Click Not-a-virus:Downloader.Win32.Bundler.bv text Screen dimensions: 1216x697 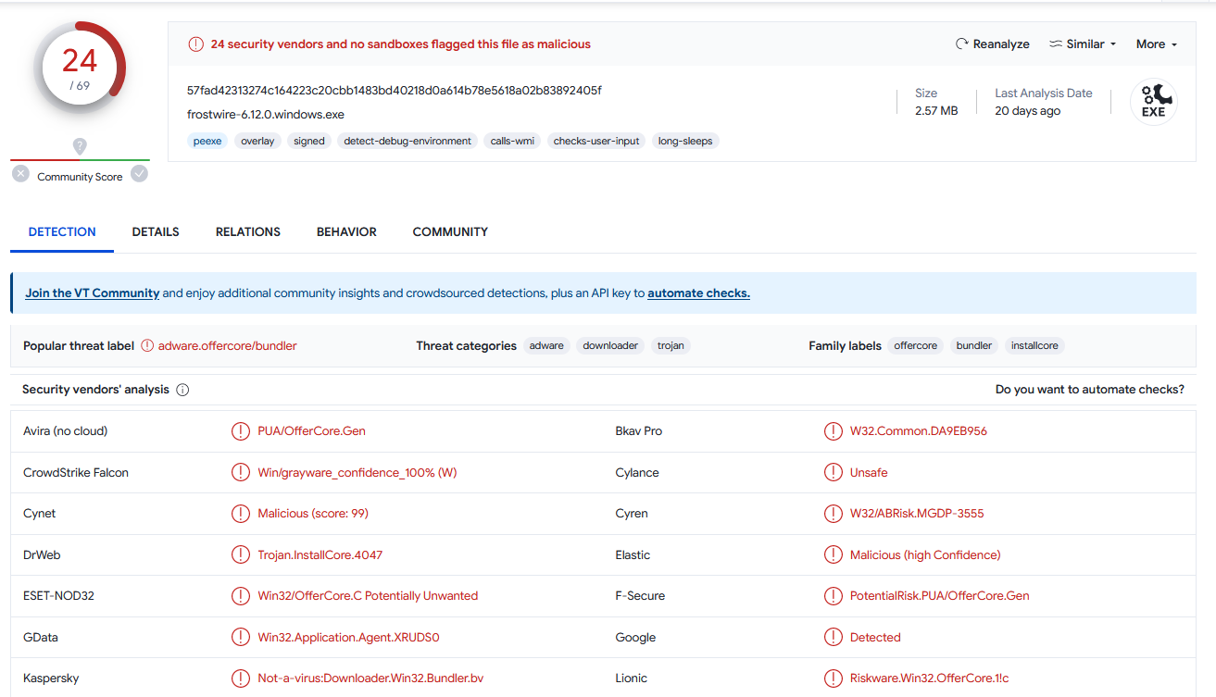tap(370, 678)
